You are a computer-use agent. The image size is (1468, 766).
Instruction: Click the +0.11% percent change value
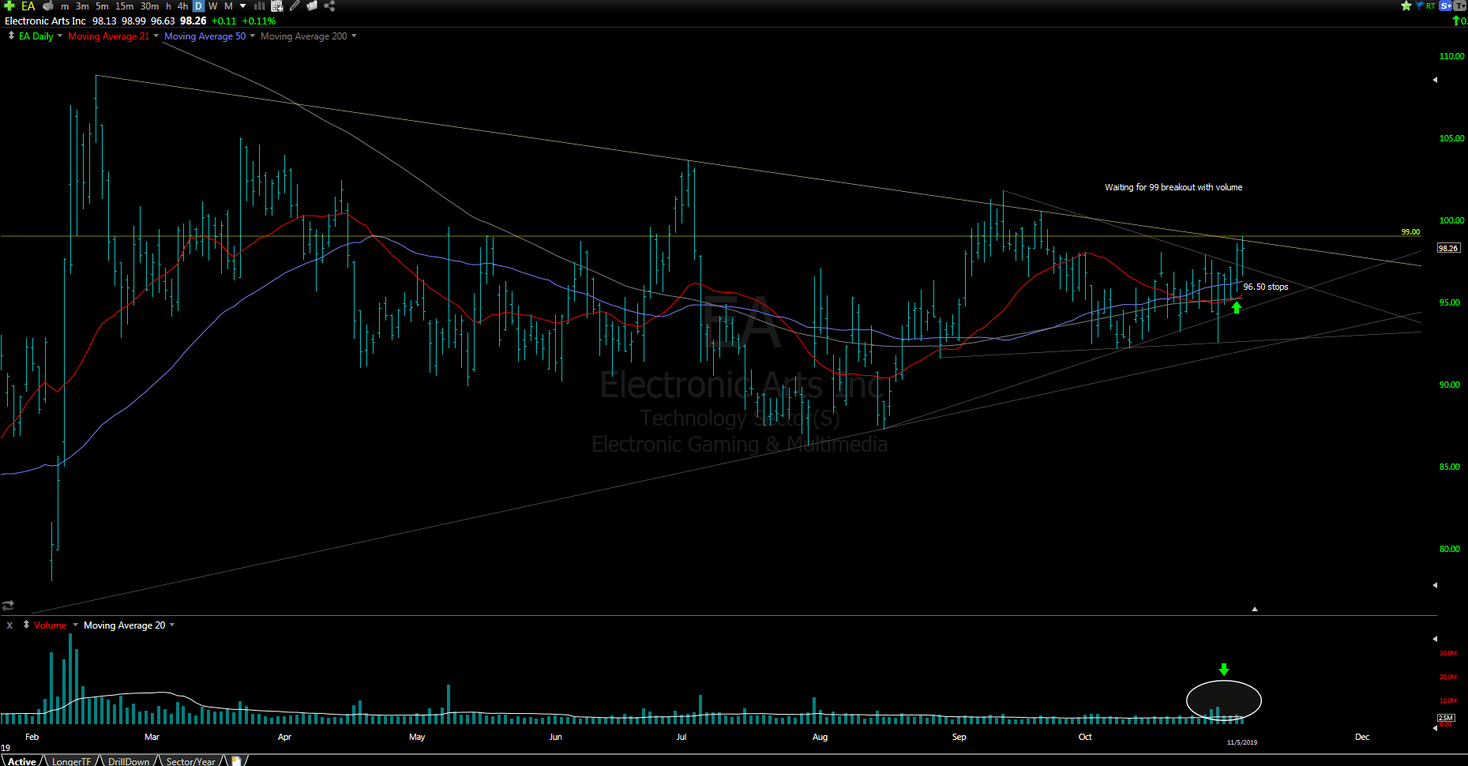tap(259, 21)
